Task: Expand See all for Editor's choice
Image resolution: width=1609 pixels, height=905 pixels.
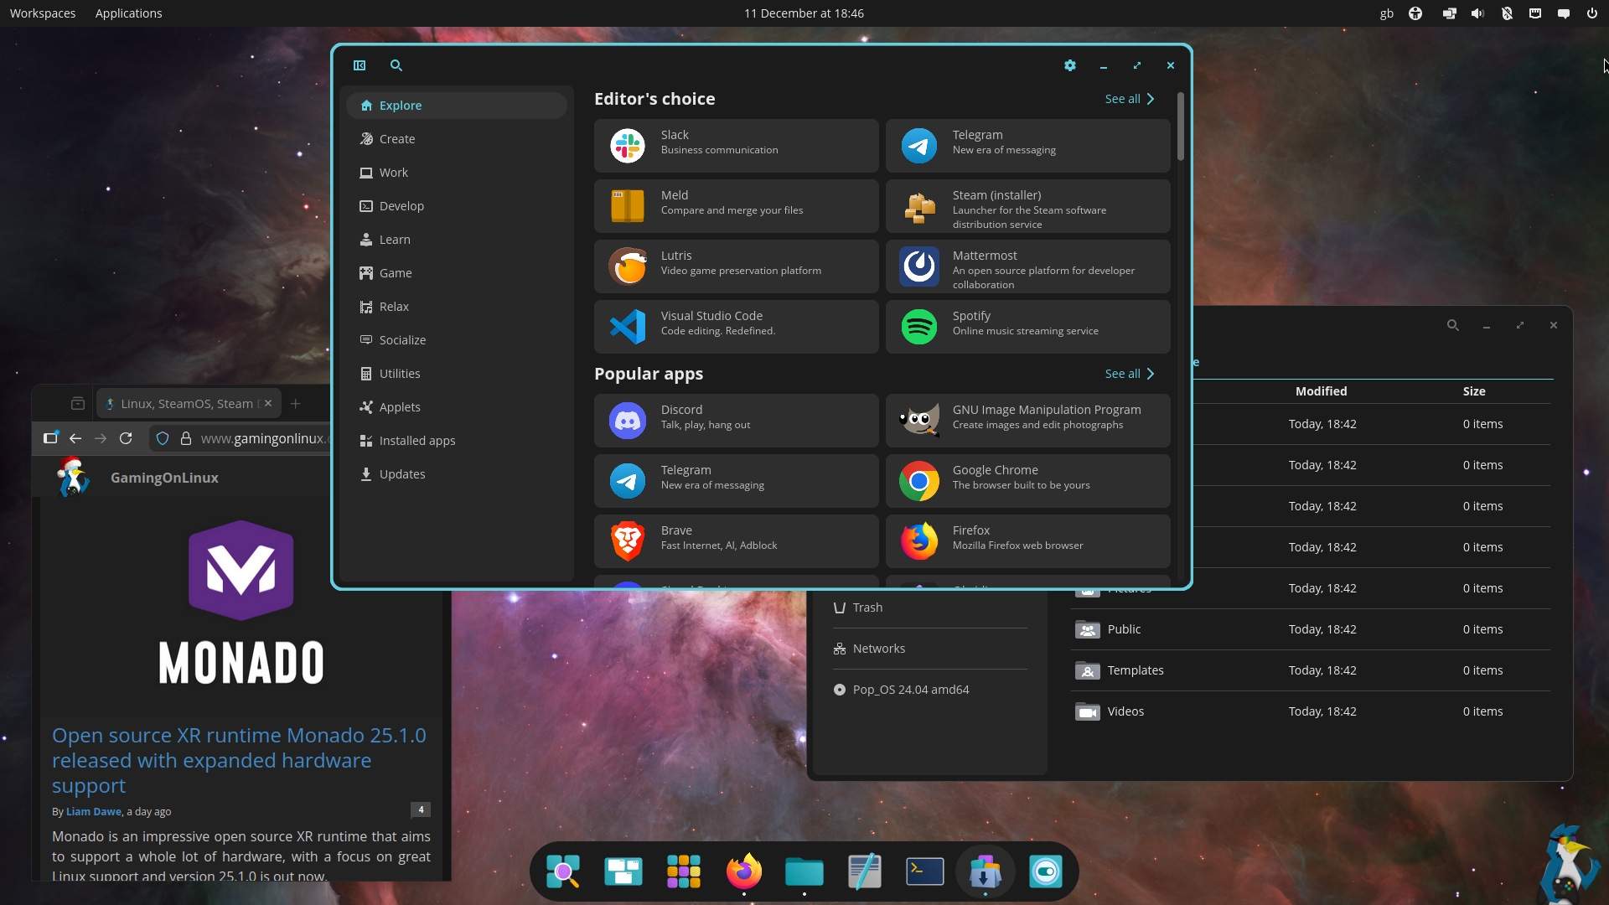Action: point(1130,99)
